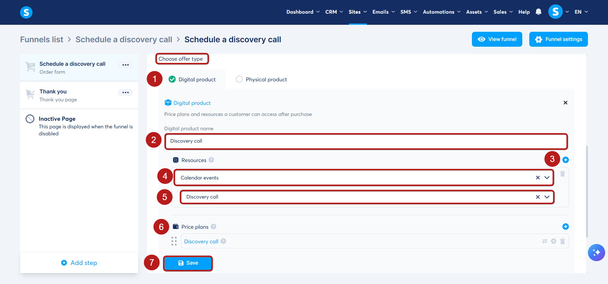This screenshot has height=284, width=608.
Task: Open the CRM menu
Action: (x=334, y=12)
